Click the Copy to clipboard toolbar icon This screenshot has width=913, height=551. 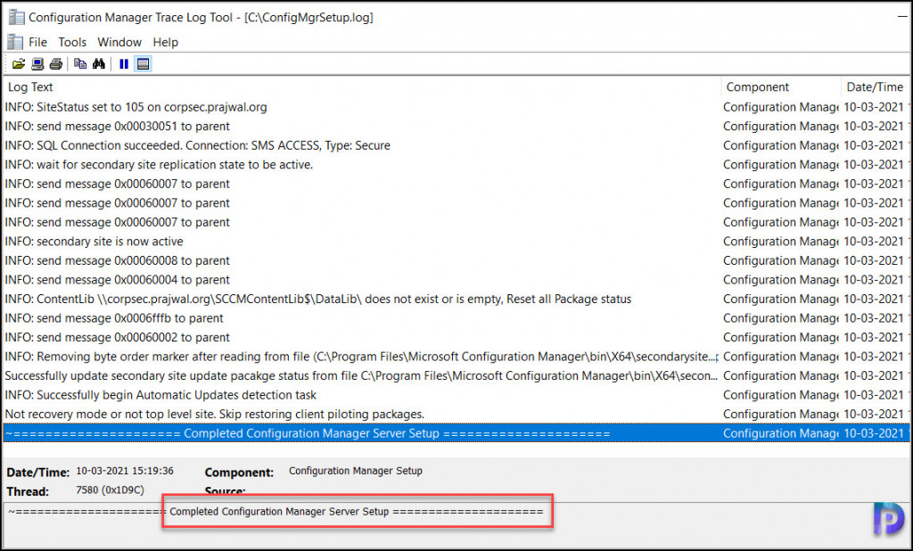point(80,64)
